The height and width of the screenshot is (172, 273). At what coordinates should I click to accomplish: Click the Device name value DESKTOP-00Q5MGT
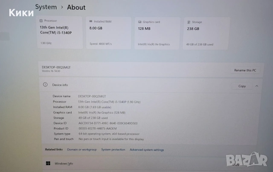92,96
